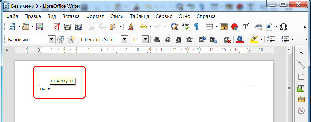Image resolution: width=311 pixels, height=122 pixels.
Task: Open the Save dropdown arrow
Action: [47, 27]
